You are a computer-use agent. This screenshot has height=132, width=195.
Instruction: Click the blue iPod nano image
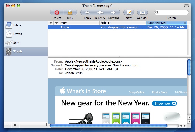pos(126,118)
